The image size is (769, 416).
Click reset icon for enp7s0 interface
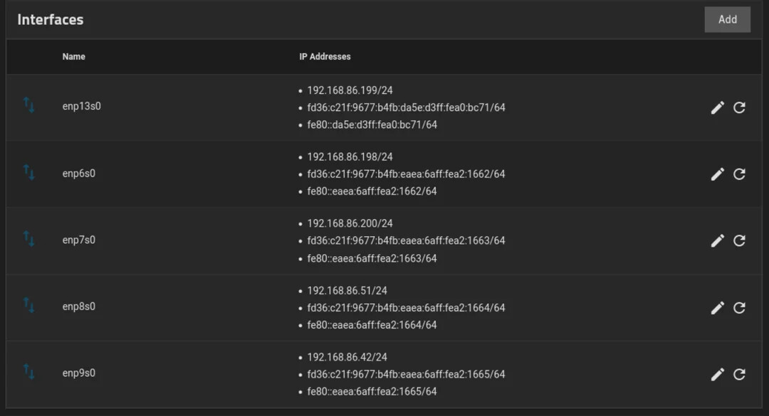tap(739, 240)
